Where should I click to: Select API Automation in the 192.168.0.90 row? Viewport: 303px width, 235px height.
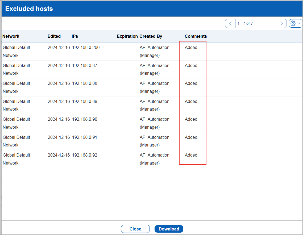click(154, 119)
